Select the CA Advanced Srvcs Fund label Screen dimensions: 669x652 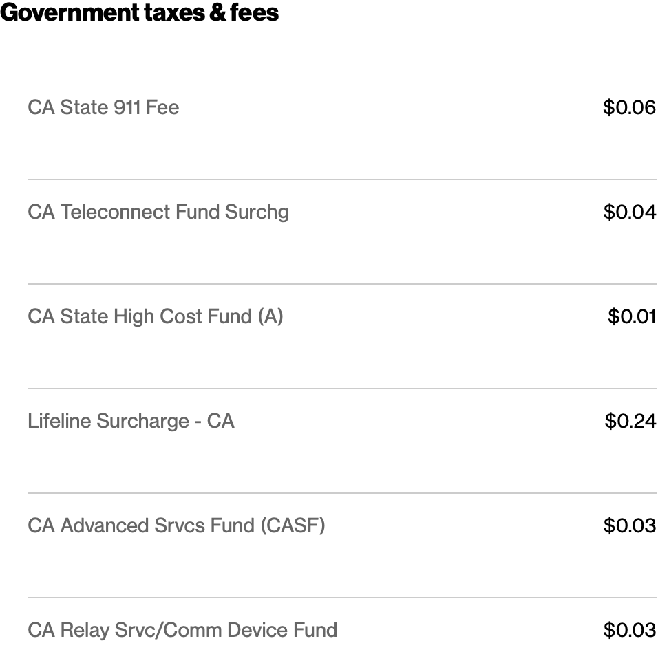click(176, 525)
